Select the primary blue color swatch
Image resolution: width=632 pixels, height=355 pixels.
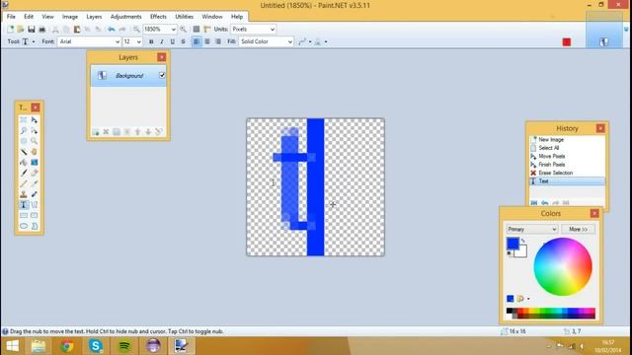(513, 244)
